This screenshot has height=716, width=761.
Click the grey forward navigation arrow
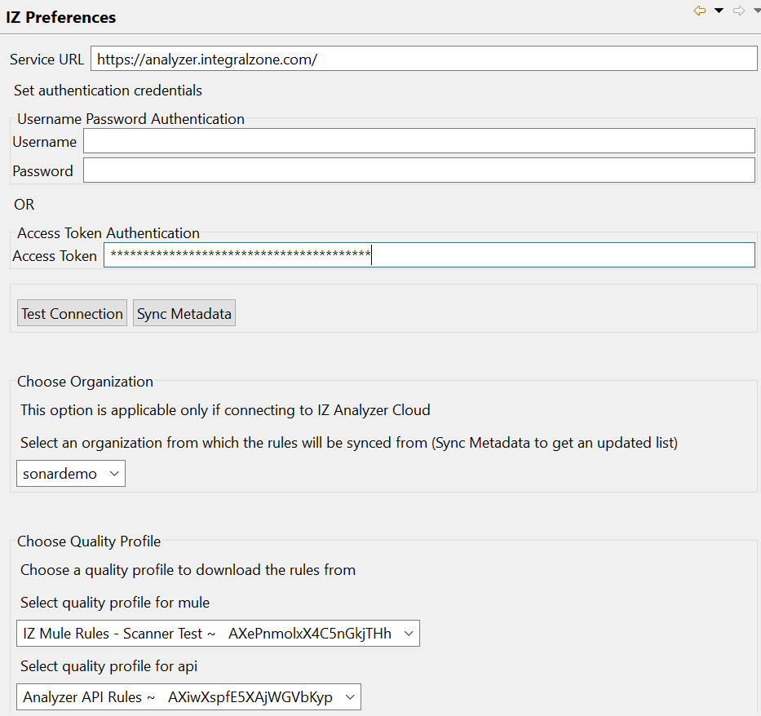[x=739, y=11]
